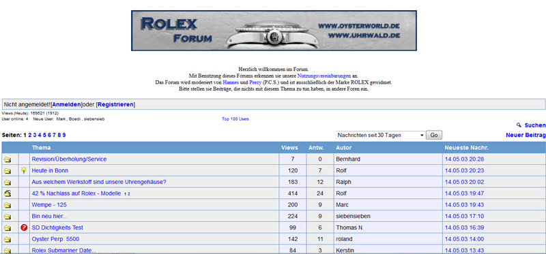Open the Nachrichten seit 30 Tagen dropdown
This screenshot has height=254, width=546.
click(380, 135)
